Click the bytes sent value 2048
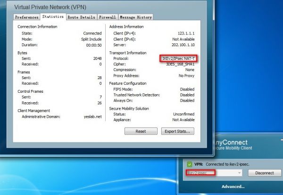 tap(97, 58)
